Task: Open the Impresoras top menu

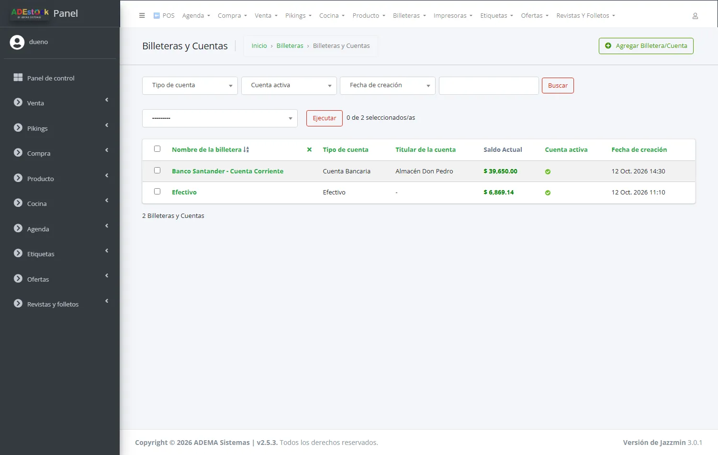Action: click(x=453, y=16)
